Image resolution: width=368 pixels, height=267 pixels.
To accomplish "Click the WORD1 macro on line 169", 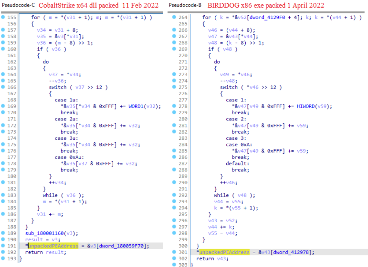I will click(x=136, y=106).
